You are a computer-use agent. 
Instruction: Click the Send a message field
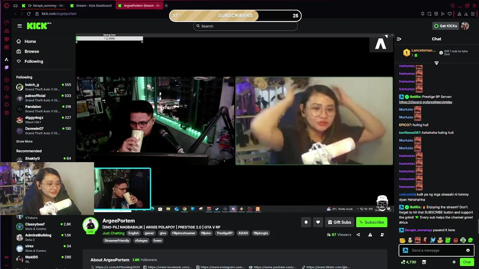click(x=436, y=250)
